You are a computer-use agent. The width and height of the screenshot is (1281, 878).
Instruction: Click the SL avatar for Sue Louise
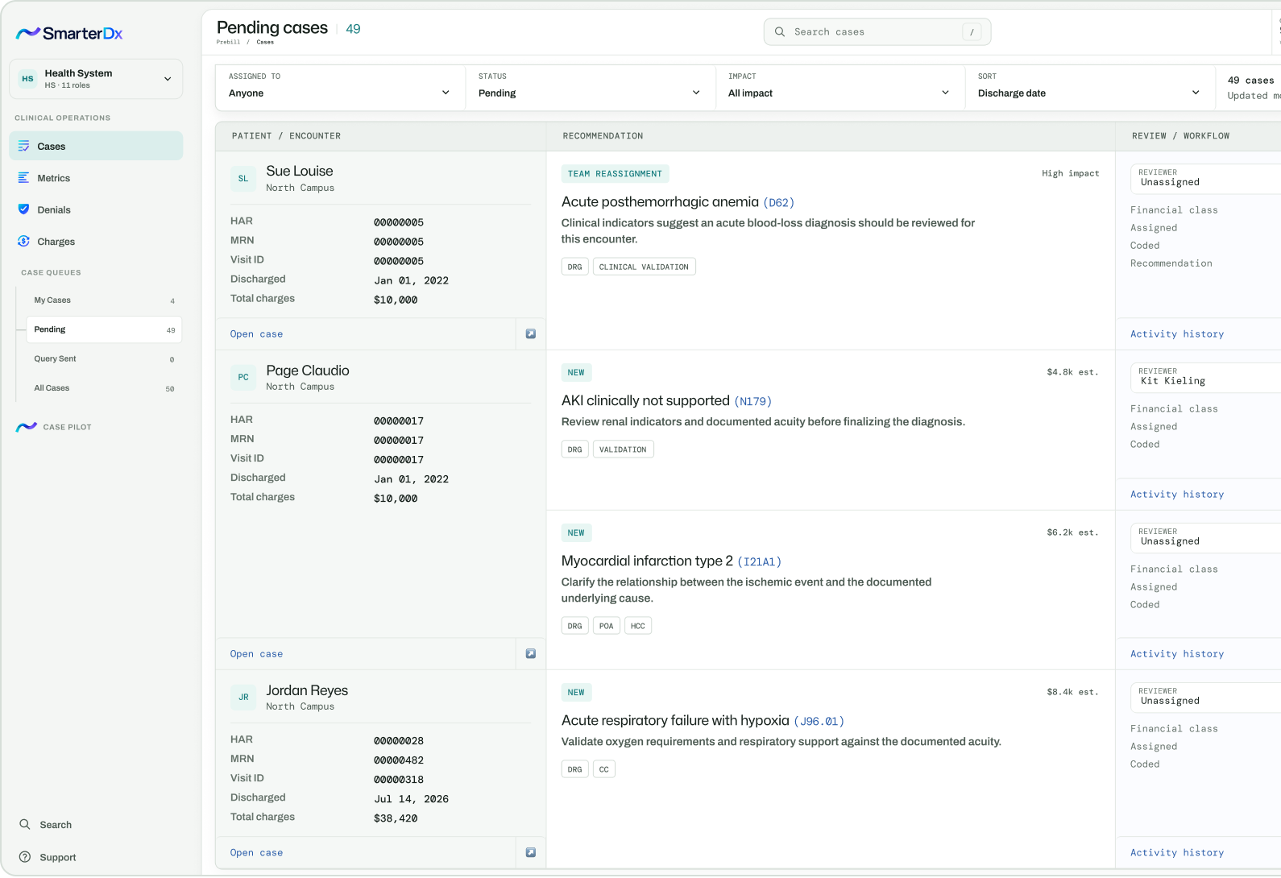pyautogui.click(x=243, y=178)
